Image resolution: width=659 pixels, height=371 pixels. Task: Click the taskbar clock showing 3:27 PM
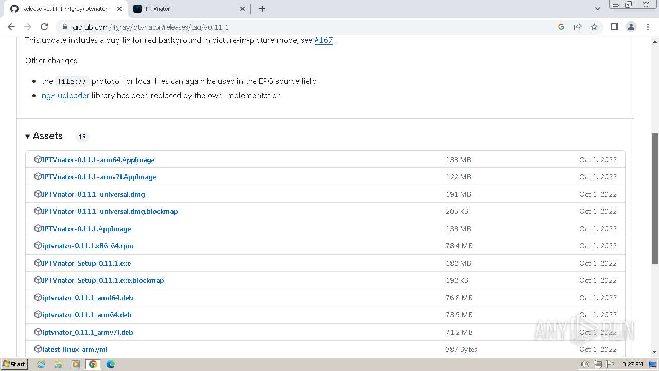[x=632, y=364]
